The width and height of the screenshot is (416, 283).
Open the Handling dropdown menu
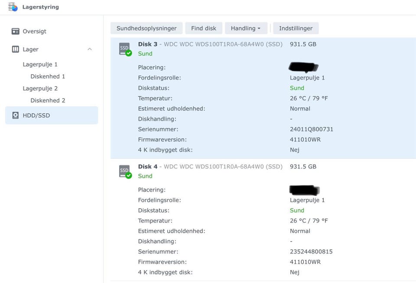click(x=245, y=28)
